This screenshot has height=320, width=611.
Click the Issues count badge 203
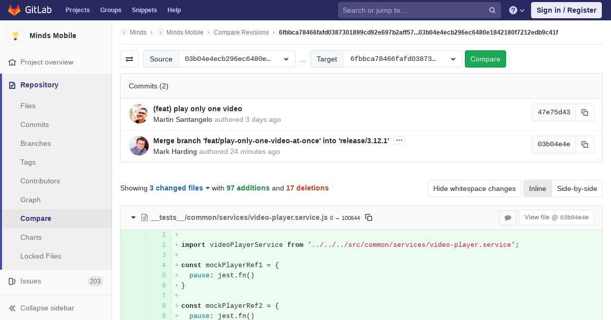(x=95, y=281)
